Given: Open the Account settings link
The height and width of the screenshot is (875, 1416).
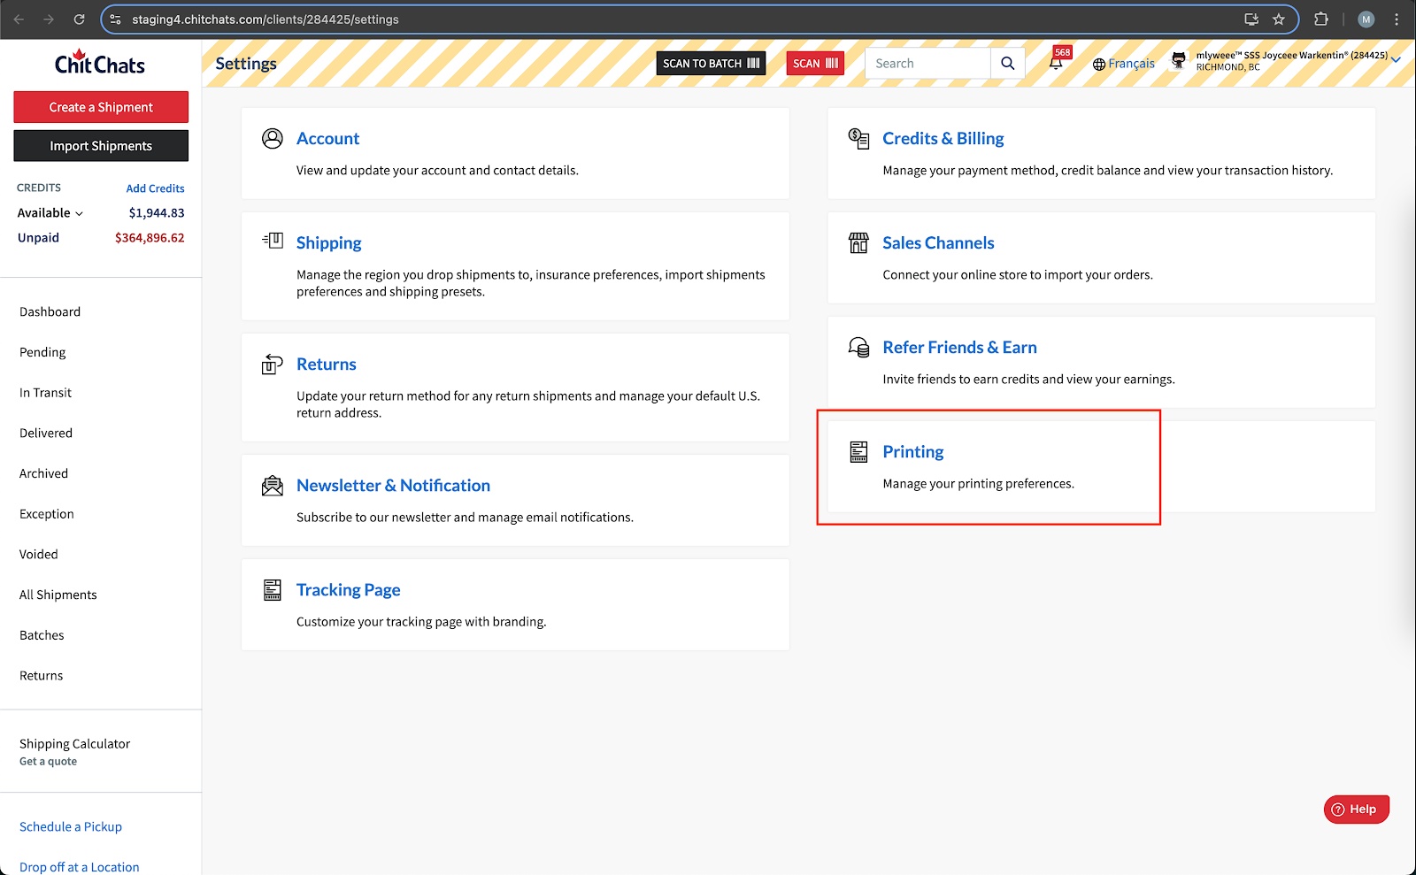Looking at the screenshot, I should [327, 139].
